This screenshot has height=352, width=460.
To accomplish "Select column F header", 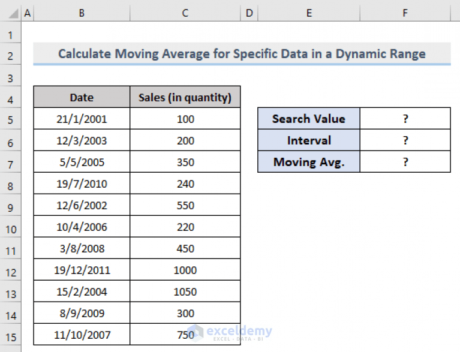I will pos(405,13).
